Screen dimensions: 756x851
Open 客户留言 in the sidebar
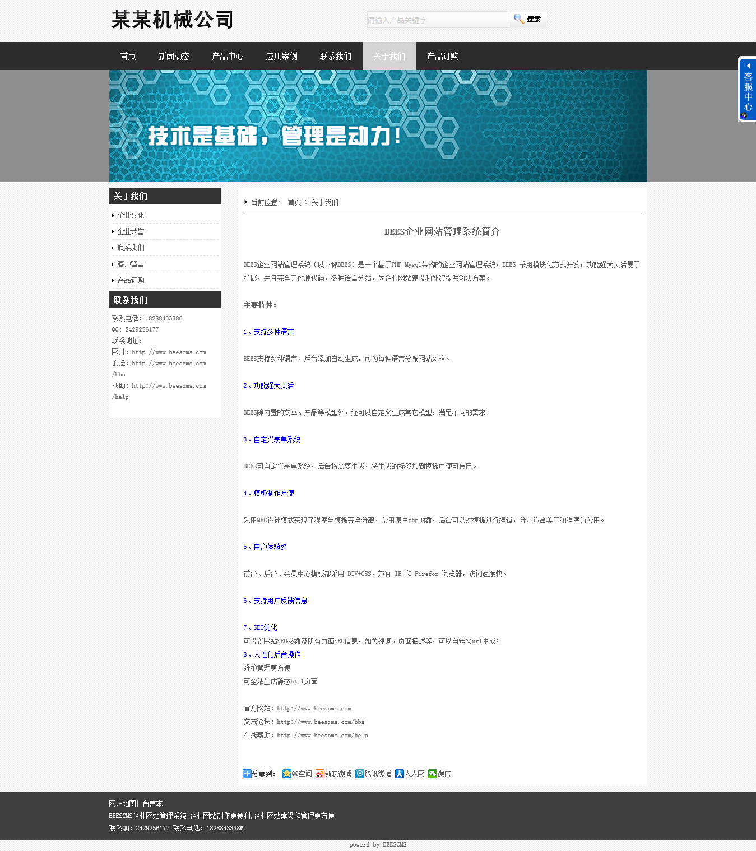131,264
